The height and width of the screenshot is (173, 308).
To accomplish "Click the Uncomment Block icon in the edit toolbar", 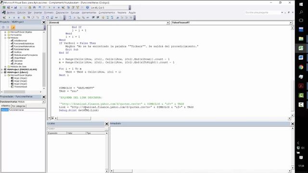I will [x=112, y=17].
